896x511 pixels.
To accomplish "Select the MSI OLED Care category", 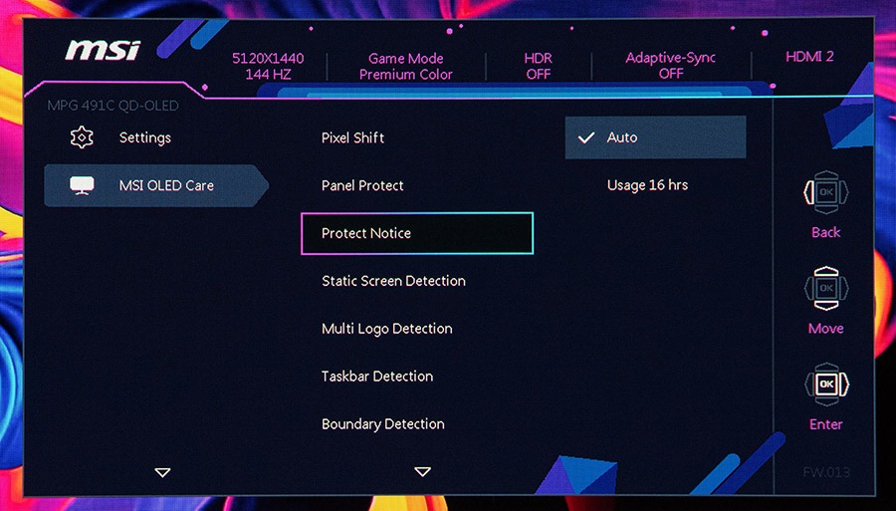I will tap(155, 185).
